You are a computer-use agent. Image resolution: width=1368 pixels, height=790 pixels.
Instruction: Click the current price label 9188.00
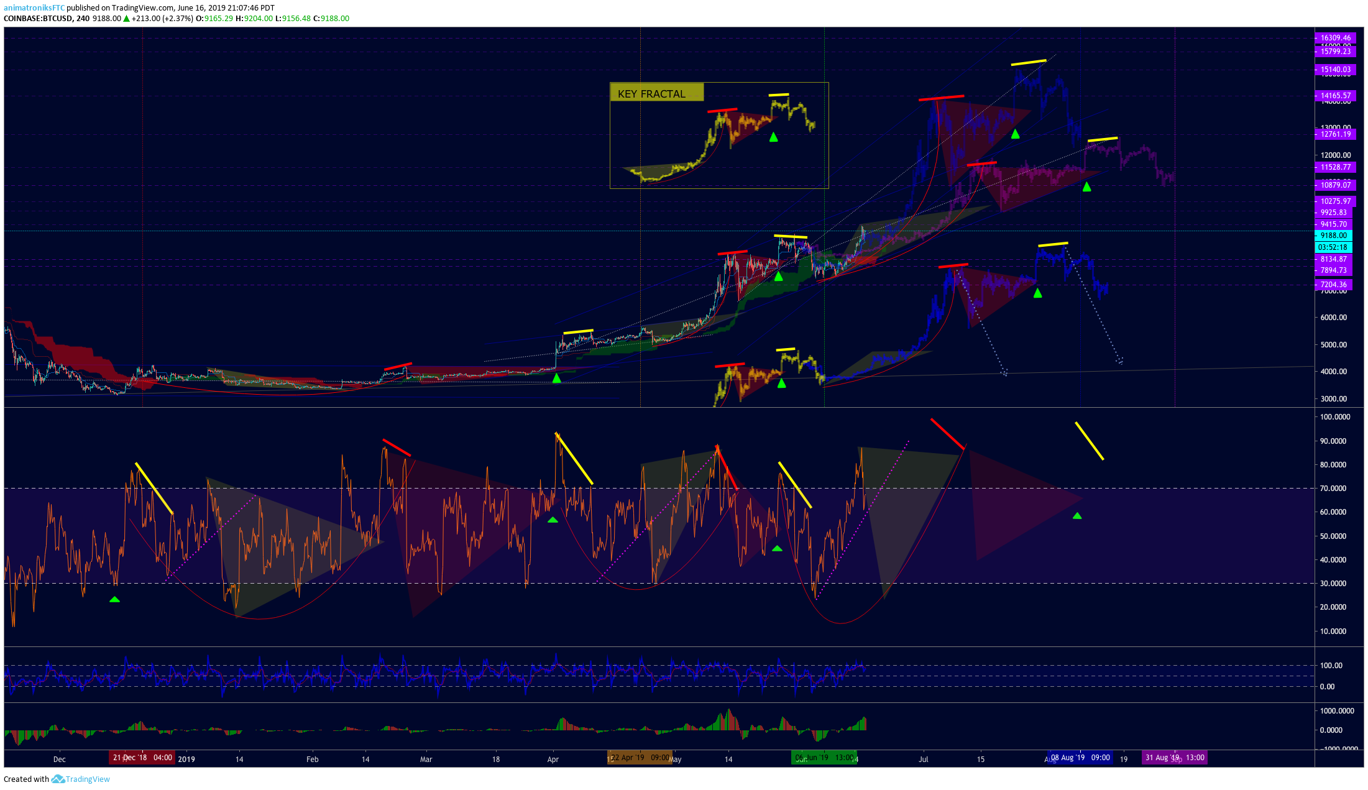coord(1333,236)
